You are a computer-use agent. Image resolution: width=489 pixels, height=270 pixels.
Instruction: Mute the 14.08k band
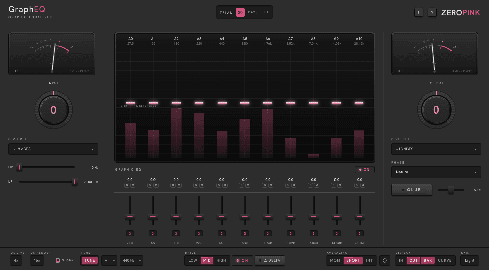340,185
